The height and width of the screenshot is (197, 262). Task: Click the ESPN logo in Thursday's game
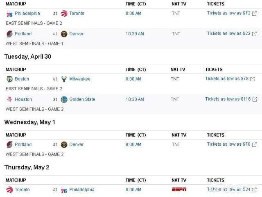pos(179,190)
